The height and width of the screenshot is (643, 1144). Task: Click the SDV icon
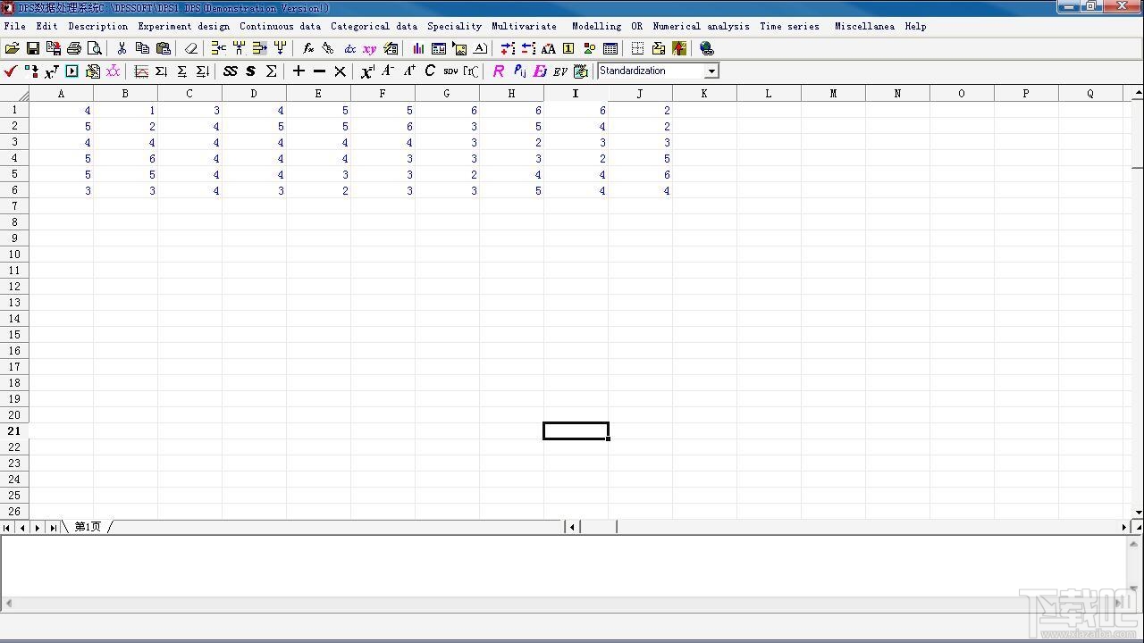450,71
